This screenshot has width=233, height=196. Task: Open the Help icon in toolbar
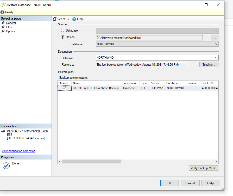tap(74, 19)
